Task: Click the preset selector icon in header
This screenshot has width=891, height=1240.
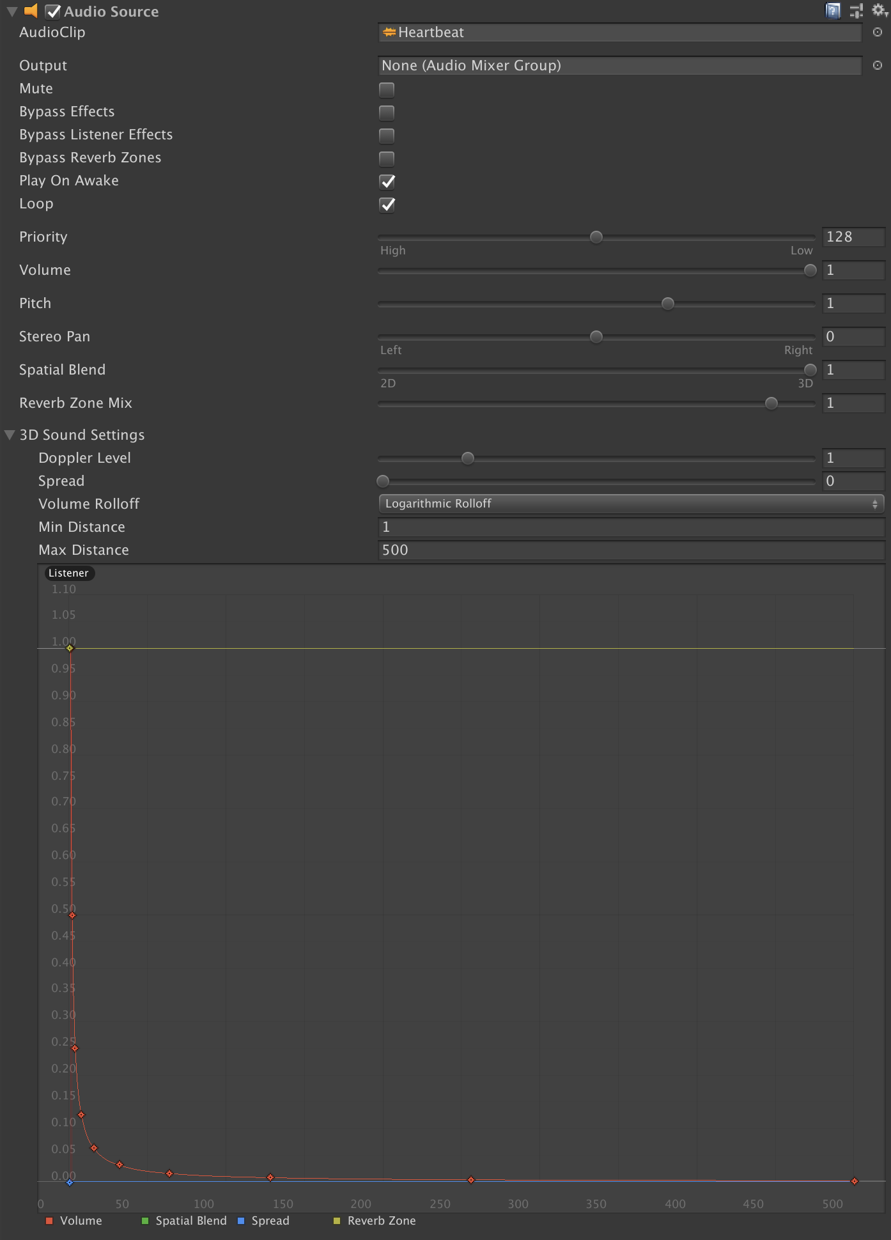Action: (856, 11)
